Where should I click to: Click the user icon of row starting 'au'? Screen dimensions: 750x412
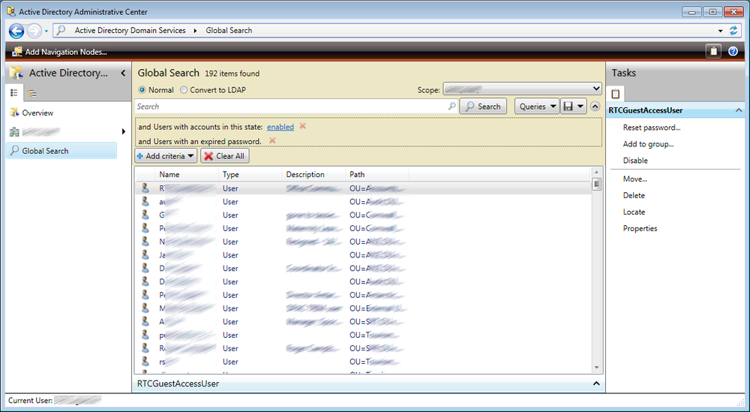coord(145,201)
